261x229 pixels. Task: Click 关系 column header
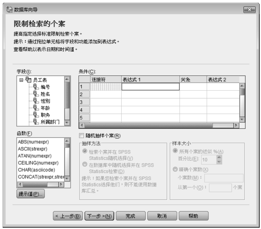(193, 80)
